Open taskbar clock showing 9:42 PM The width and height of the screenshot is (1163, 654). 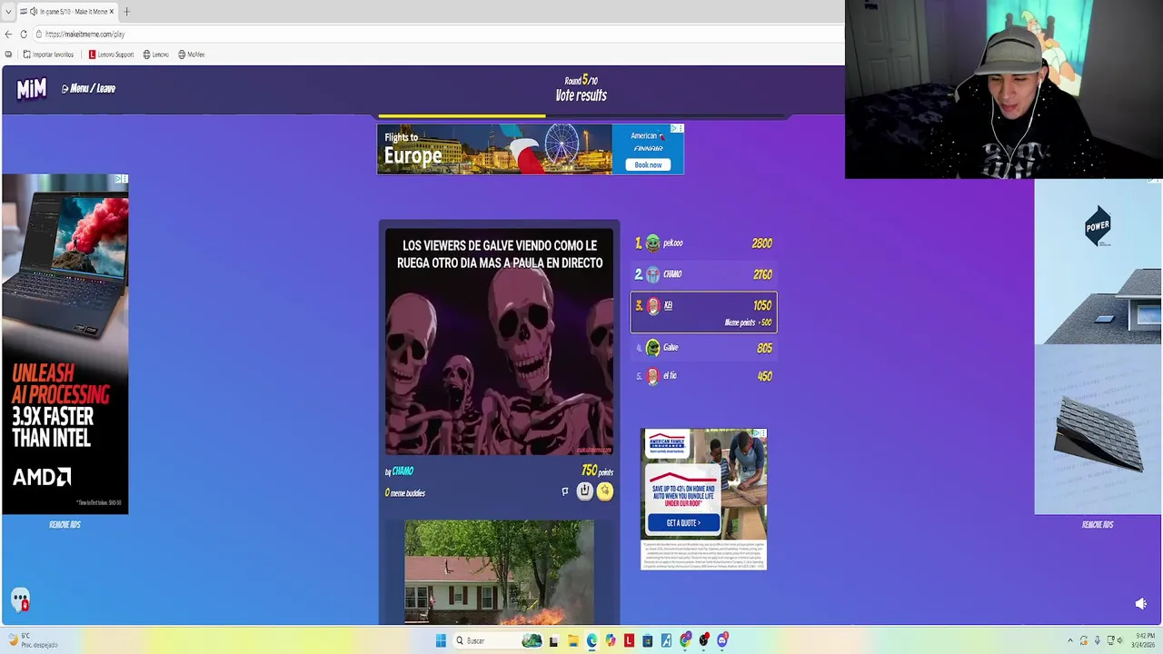[x=1144, y=640]
